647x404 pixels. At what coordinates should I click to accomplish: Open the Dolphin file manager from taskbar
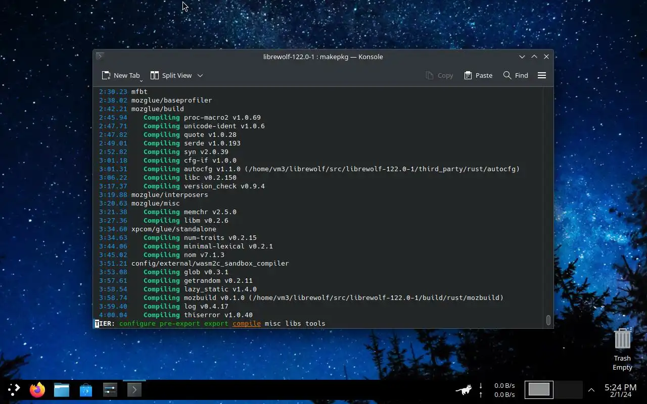pyautogui.click(x=62, y=389)
